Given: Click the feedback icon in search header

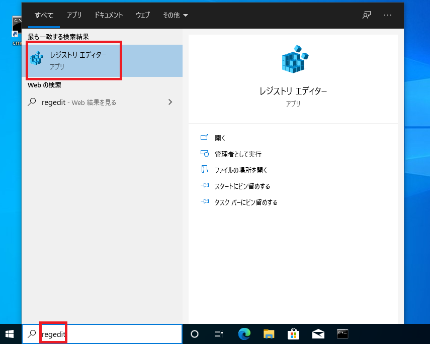Looking at the screenshot, I should coord(366,15).
